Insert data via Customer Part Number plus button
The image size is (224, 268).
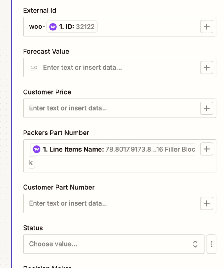coord(206,203)
